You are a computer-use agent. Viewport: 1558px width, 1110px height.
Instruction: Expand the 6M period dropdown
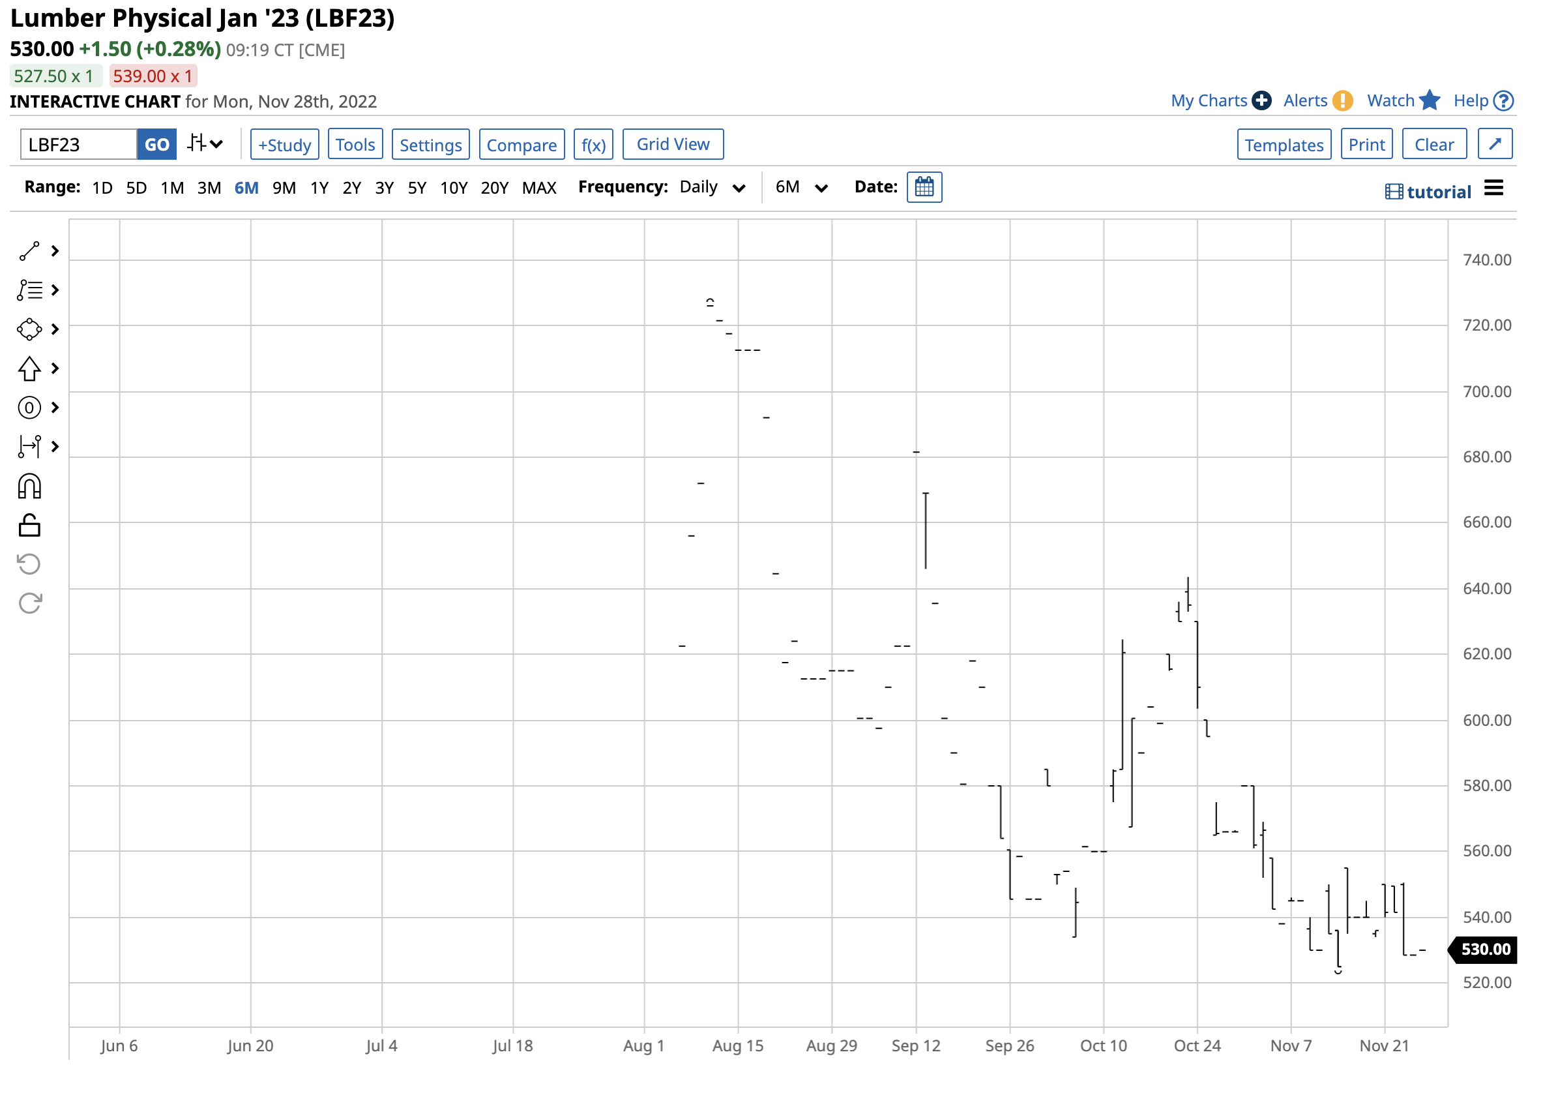(x=801, y=188)
